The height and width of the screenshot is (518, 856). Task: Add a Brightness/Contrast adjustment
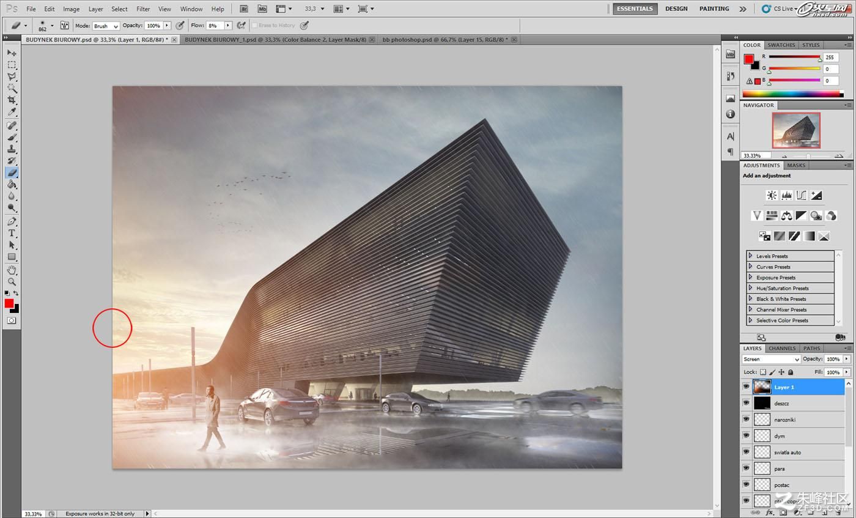(772, 196)
